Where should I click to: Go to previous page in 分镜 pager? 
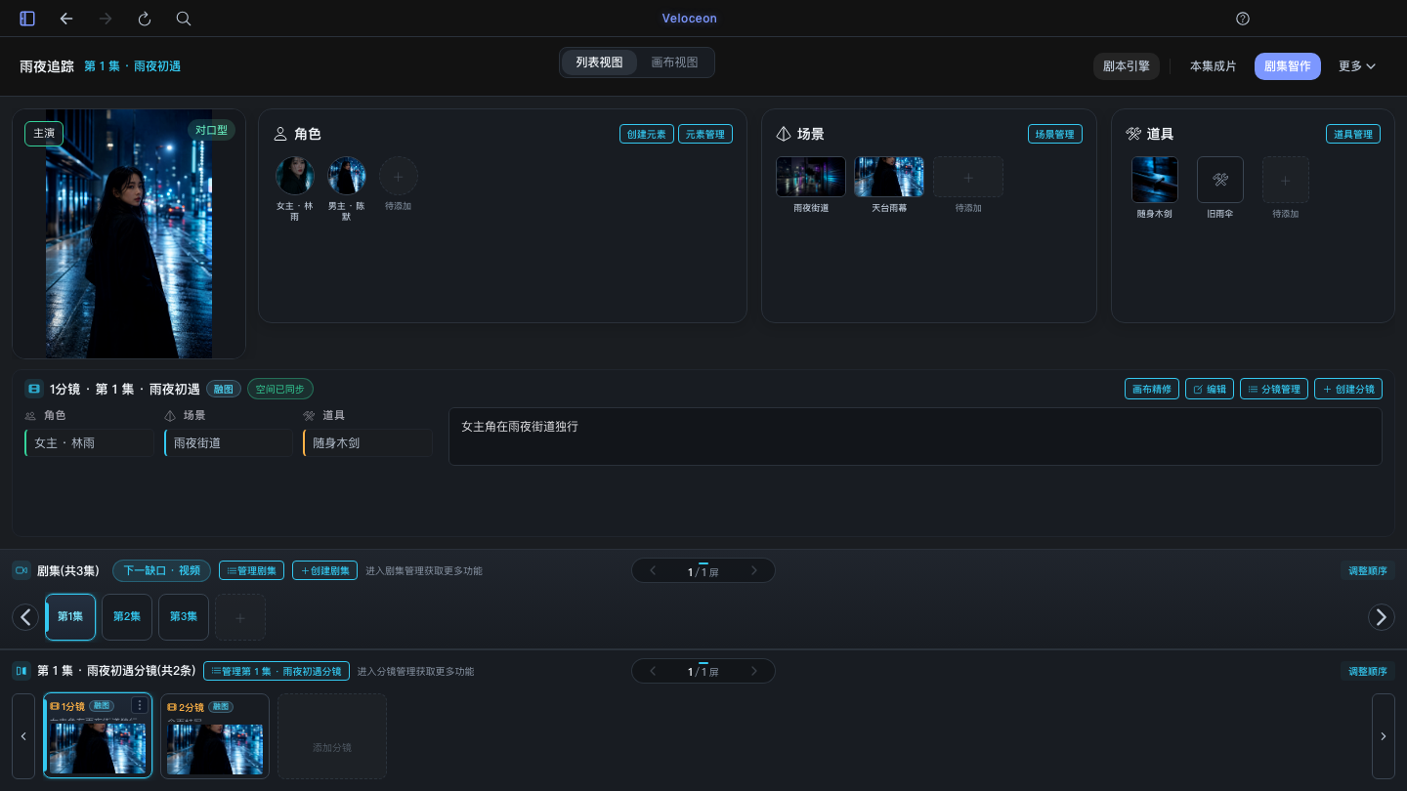(x=653, y=671)
